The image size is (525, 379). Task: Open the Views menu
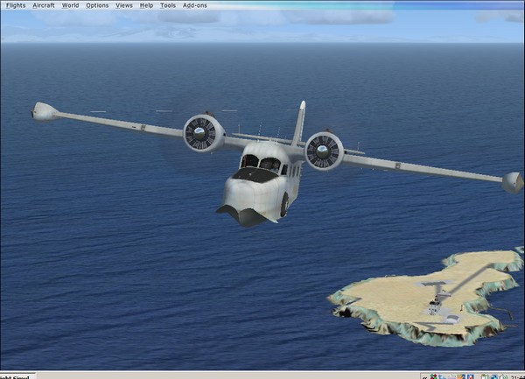[x=124, y=5]
